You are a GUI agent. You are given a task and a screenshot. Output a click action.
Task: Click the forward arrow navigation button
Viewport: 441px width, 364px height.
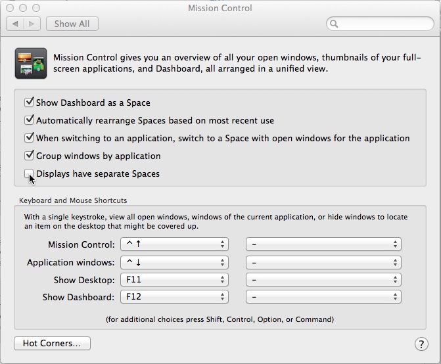32,24
